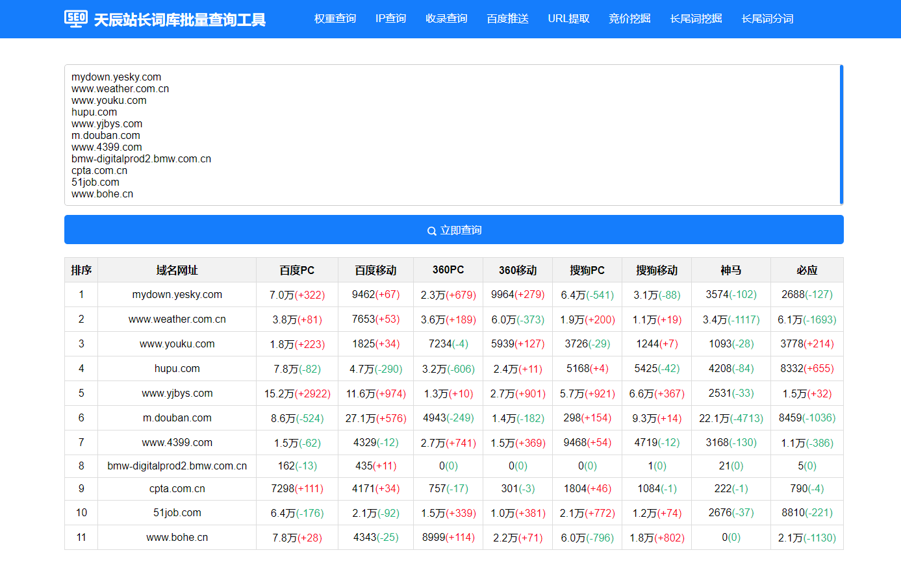901x561 pixels.
Task: Click the 360PC column header
Action: point(448,270)
